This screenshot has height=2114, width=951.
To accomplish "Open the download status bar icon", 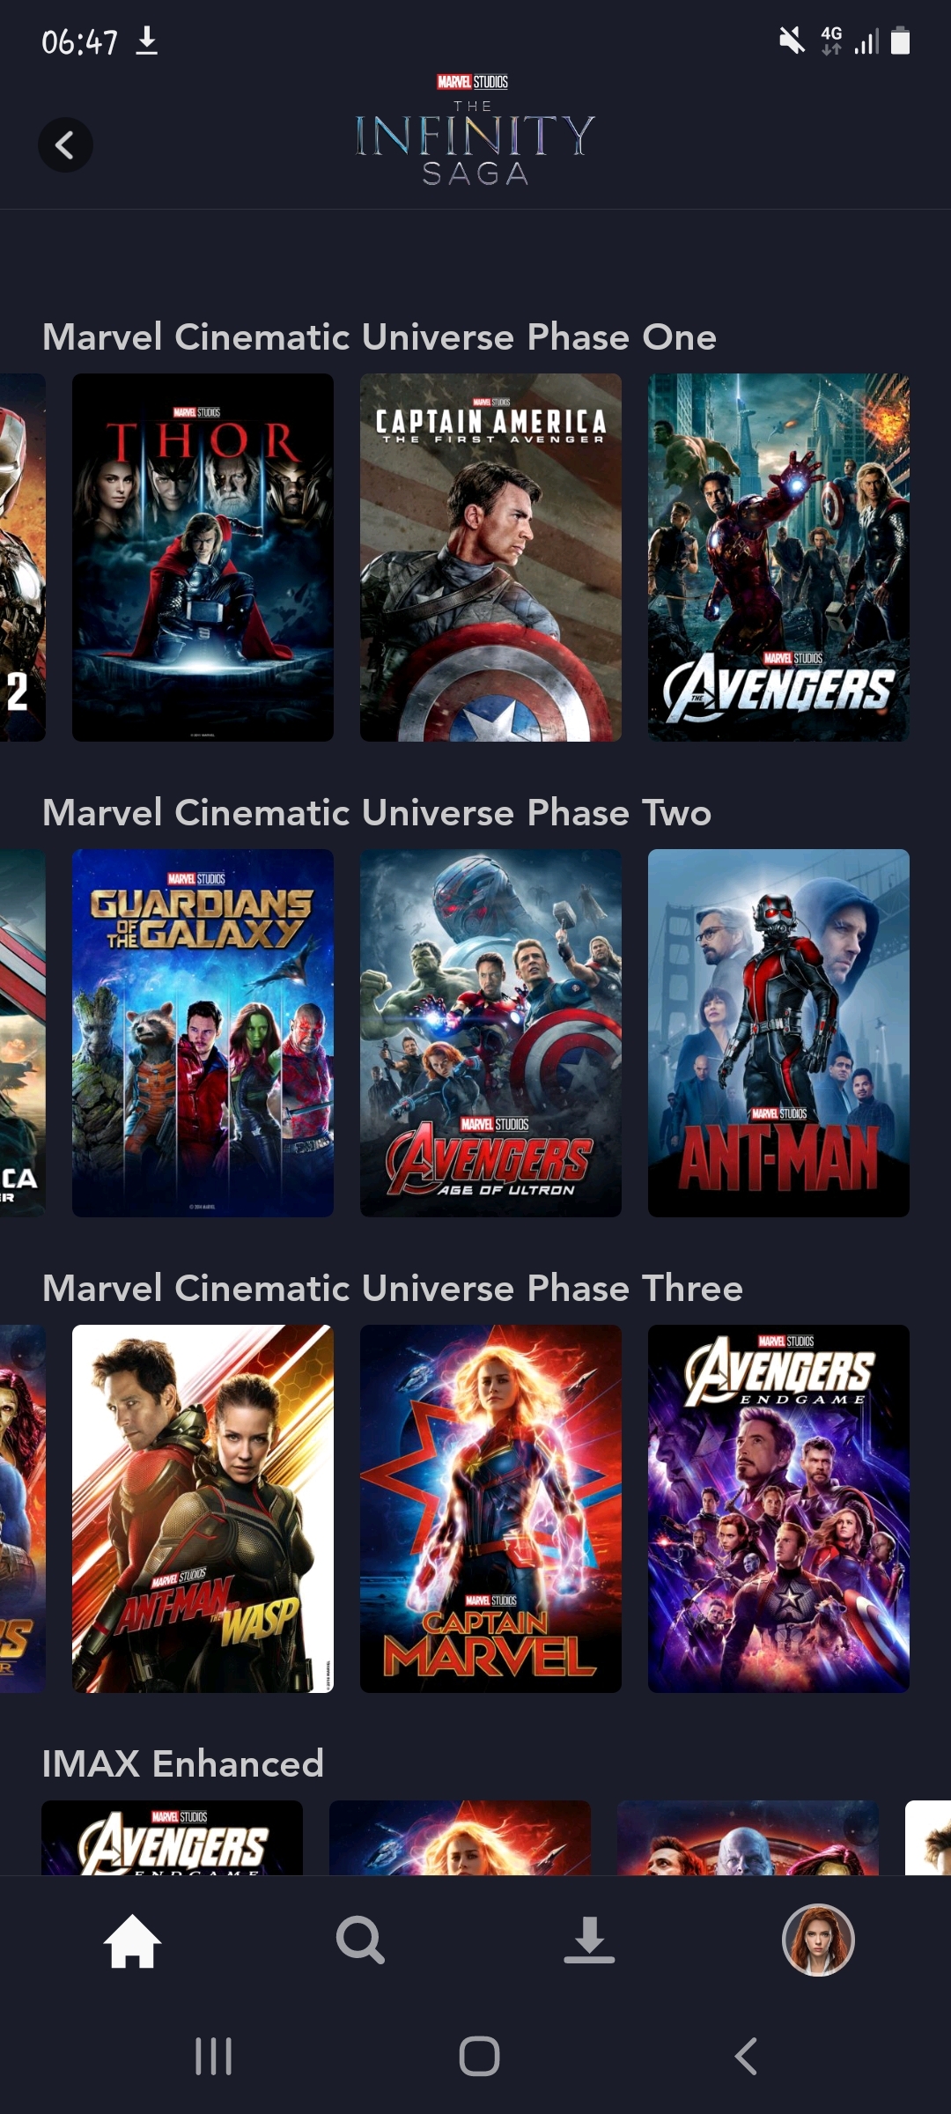I will point(147,41).
